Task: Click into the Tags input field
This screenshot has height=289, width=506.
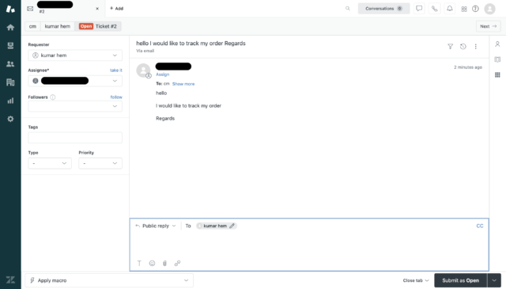Action: [x=75, y=138]
